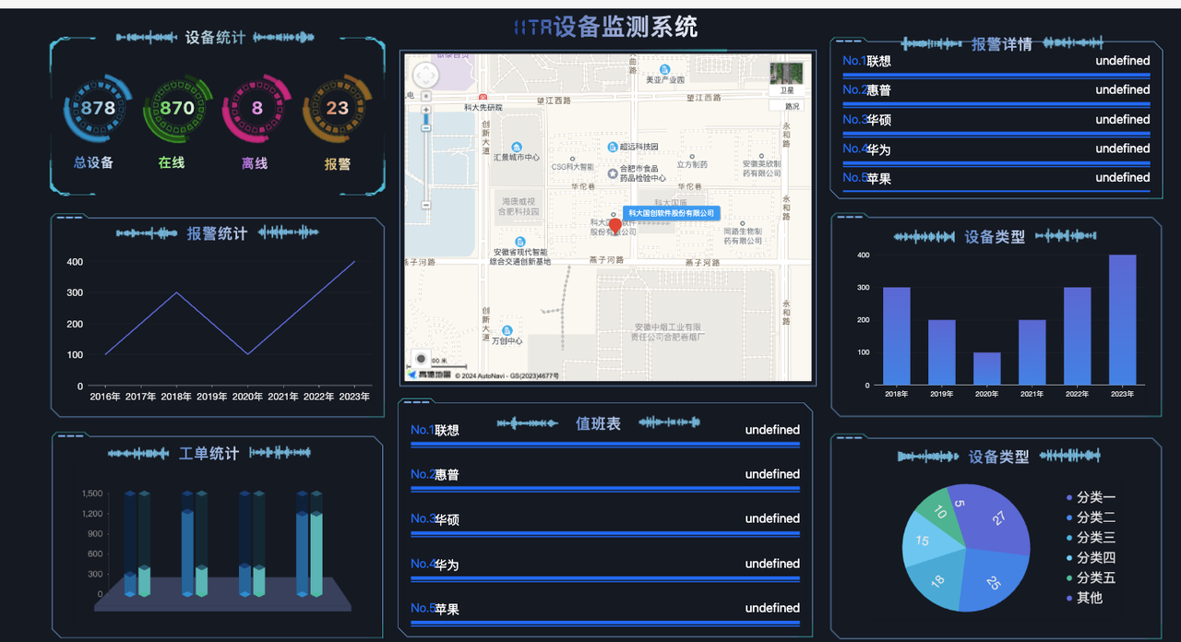Toggle 分类三 legend item in pie chart

point(1091,538)
